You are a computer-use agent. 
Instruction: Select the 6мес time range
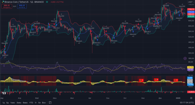[25, 103]
